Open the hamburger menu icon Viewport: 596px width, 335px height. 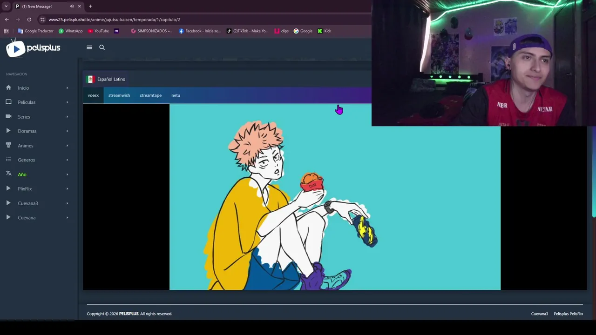point(89,47)
